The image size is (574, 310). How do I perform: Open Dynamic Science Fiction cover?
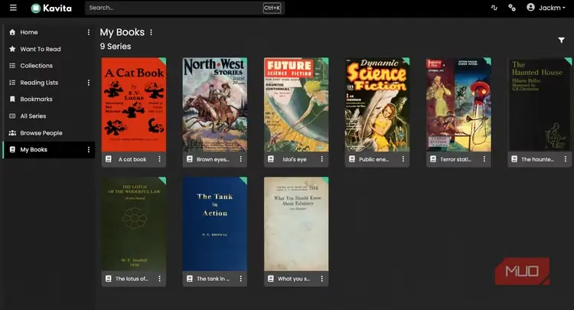(x=377, y=105)
